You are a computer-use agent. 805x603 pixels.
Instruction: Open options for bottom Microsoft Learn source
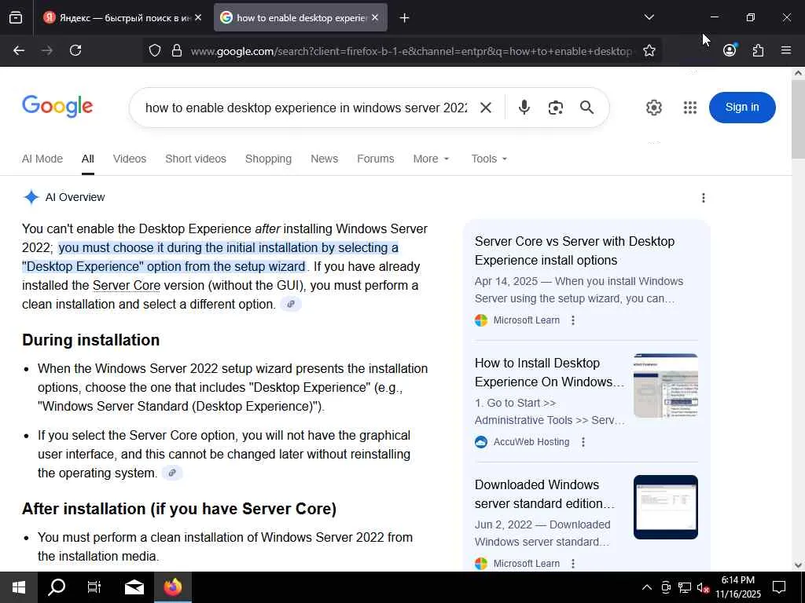573,564
